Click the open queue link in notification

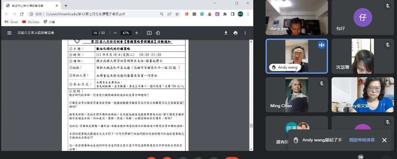pos(362,140)
